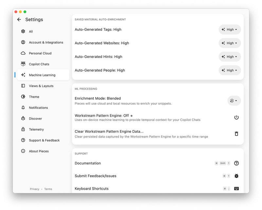
Task: Click the Personal Cloud sidebar icon
Action: 23,53
